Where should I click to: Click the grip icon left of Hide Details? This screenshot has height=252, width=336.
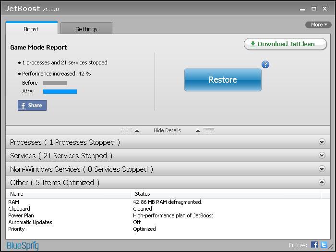point(127,130)
